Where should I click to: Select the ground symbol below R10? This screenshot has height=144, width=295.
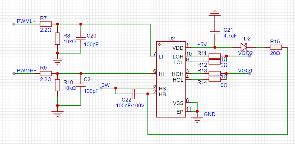(x=57, y=114)
